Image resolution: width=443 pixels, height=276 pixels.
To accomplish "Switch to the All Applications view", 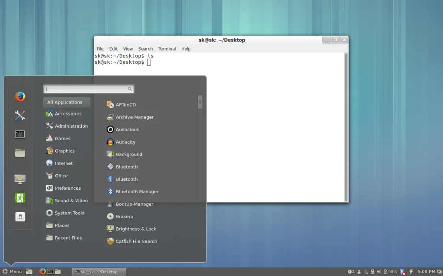I will [x=65, y=102].
